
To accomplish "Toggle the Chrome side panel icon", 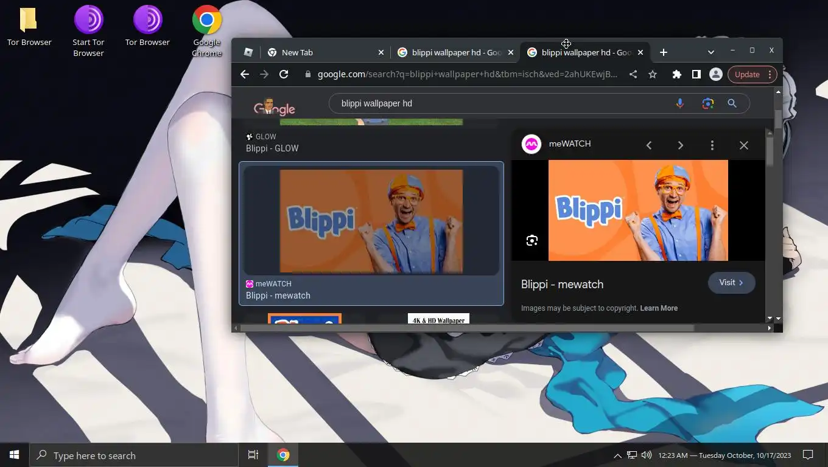I will (x=696, y=74).
